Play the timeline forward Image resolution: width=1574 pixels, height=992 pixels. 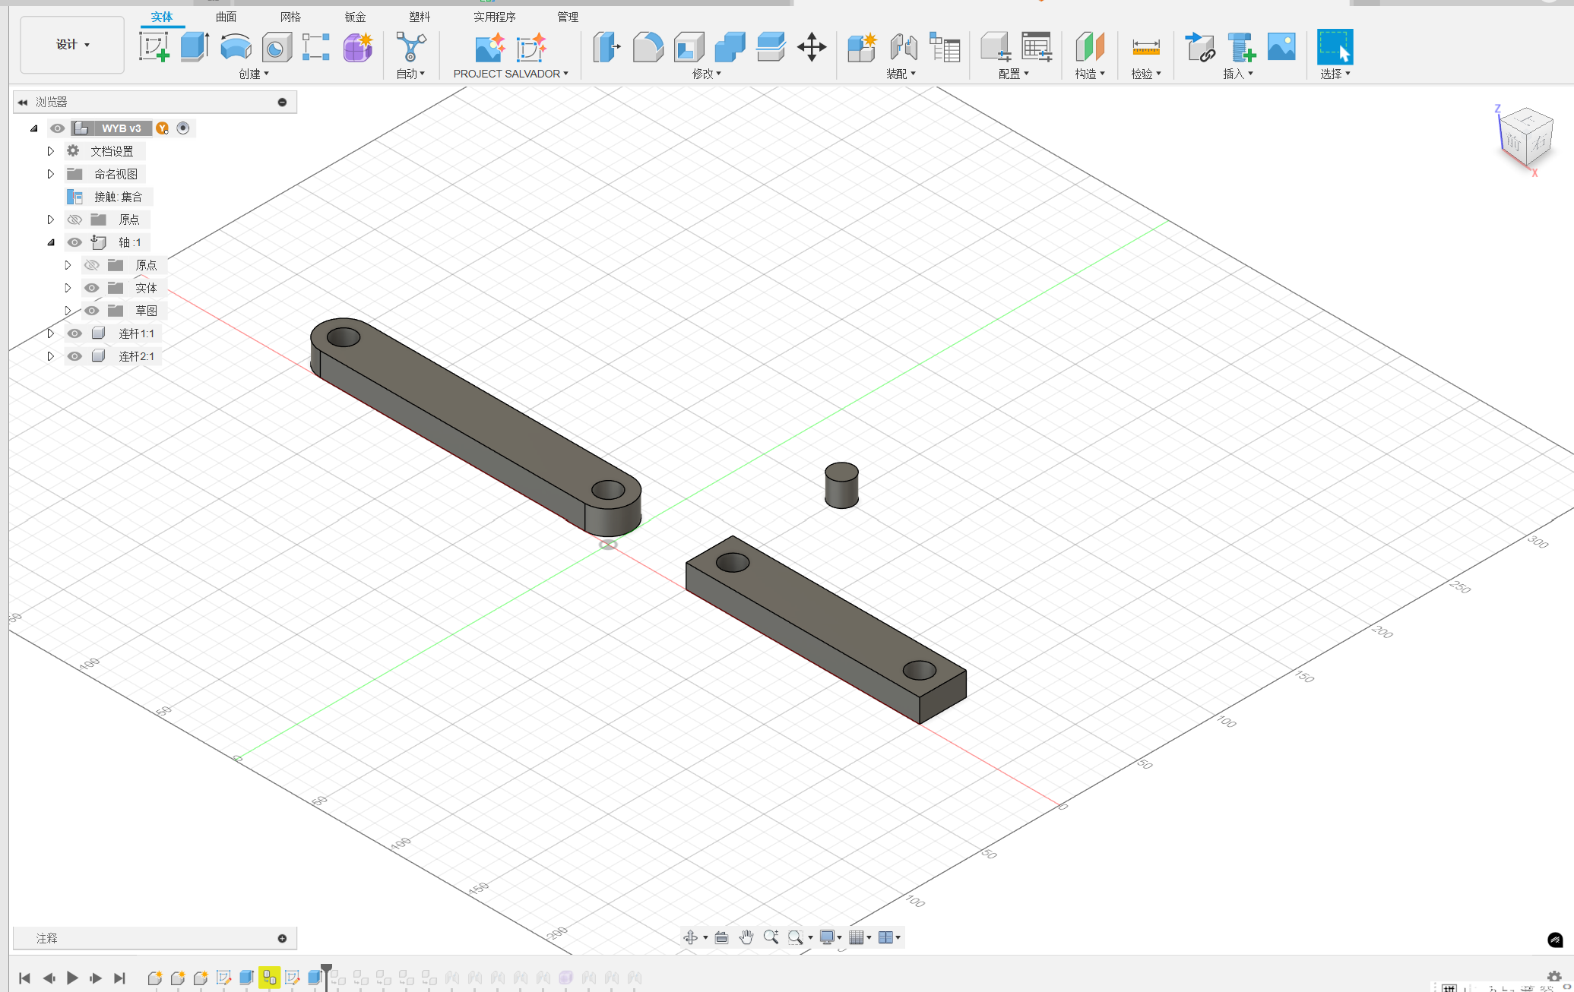coord(72,978)
